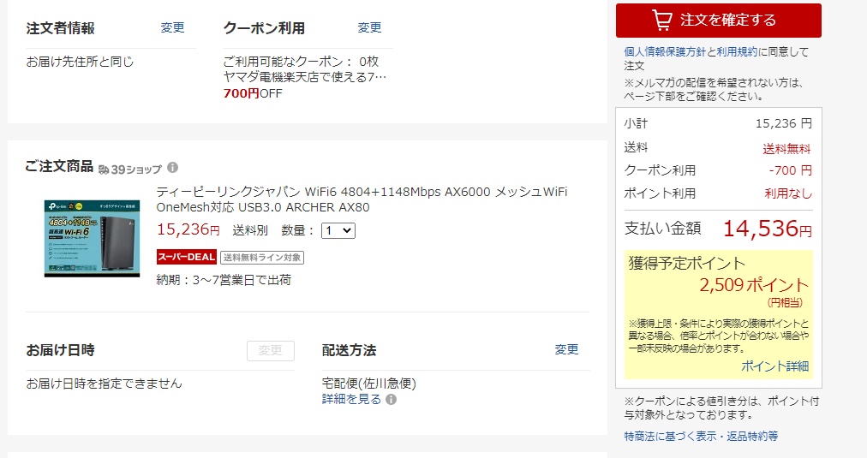Image resolution: width=867 pixels, height=458 pixels.
Task: Open the ポイント詳細 link
Action: coord(774,366)
